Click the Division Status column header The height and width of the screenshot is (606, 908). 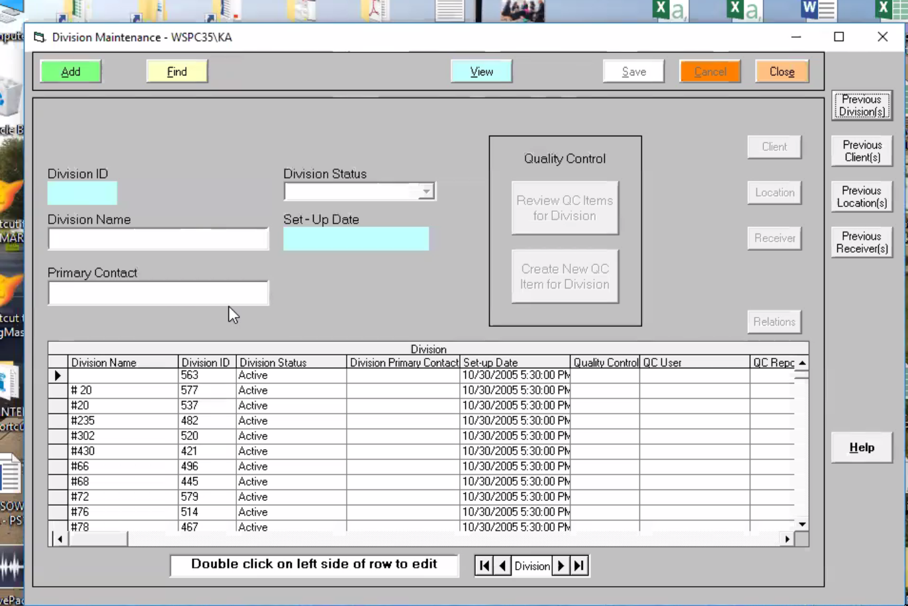[x=291, y=363]
